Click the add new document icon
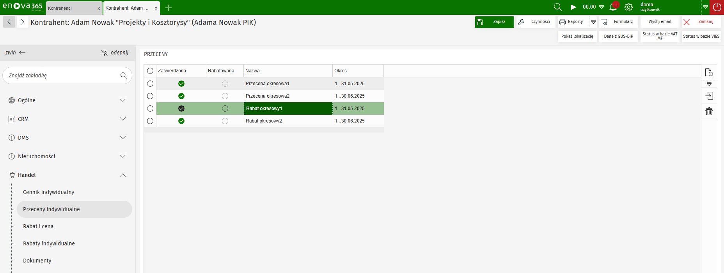 [x=709, y=72]
